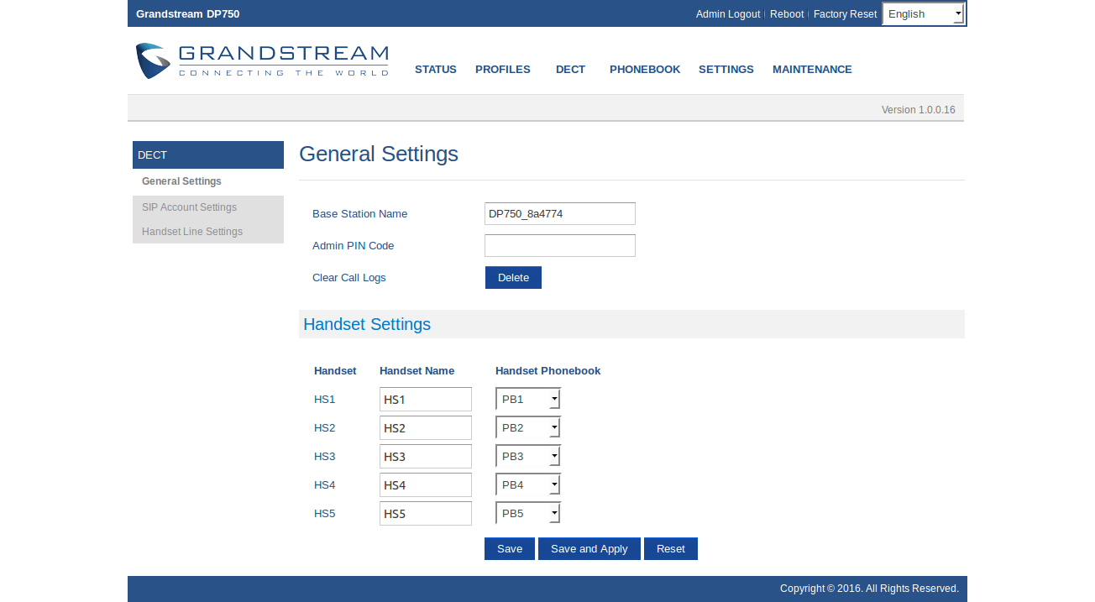Click the Reset button
Screen dimensions: 1095x602
click(x=670, y=549)
